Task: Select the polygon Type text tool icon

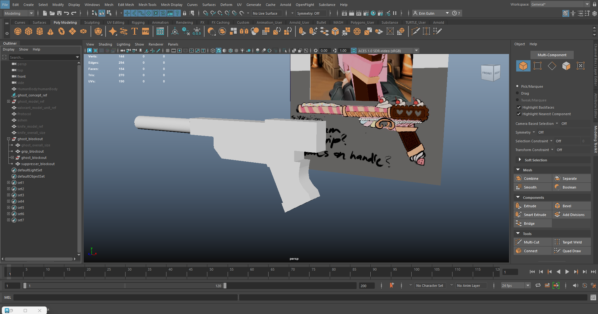Action: 134,31
